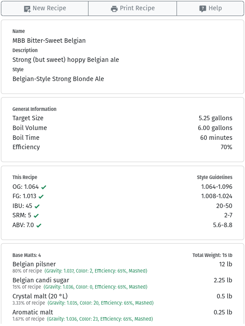
Task: Click the green checkmark next to OG
Action: click(x=44, y=187)
